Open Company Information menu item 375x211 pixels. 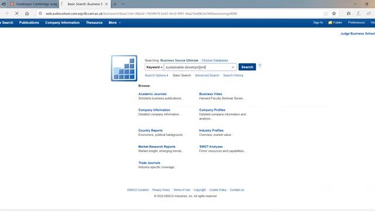[x=62, y=23]
